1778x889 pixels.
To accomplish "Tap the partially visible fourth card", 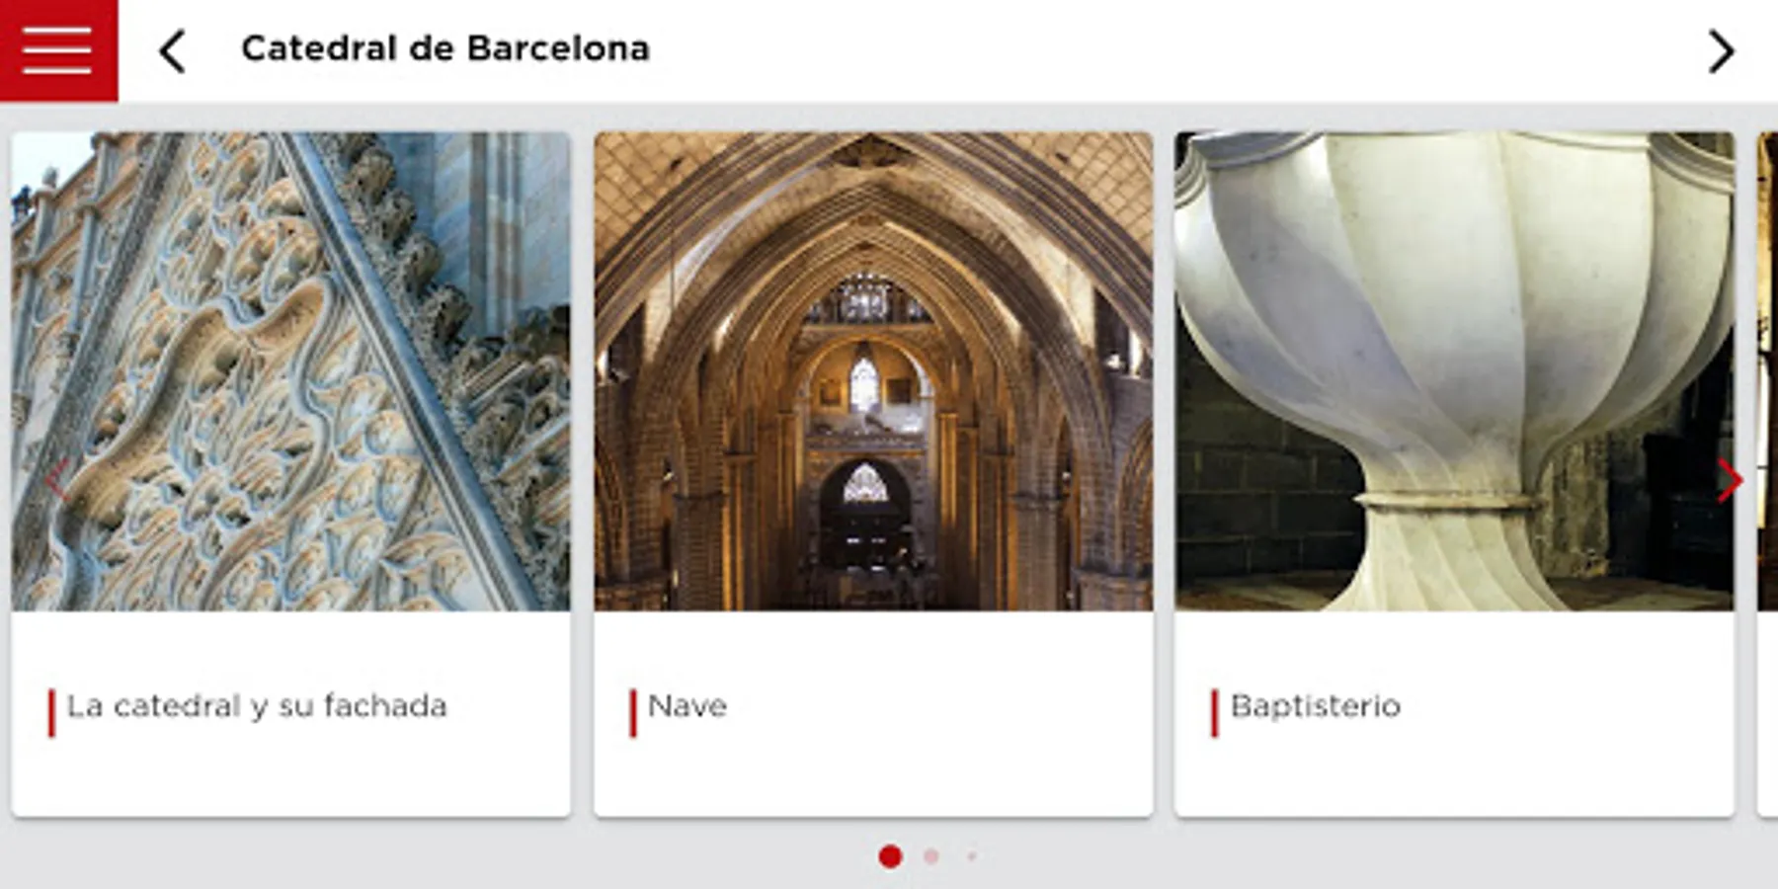I will [x=1767, y=474].
